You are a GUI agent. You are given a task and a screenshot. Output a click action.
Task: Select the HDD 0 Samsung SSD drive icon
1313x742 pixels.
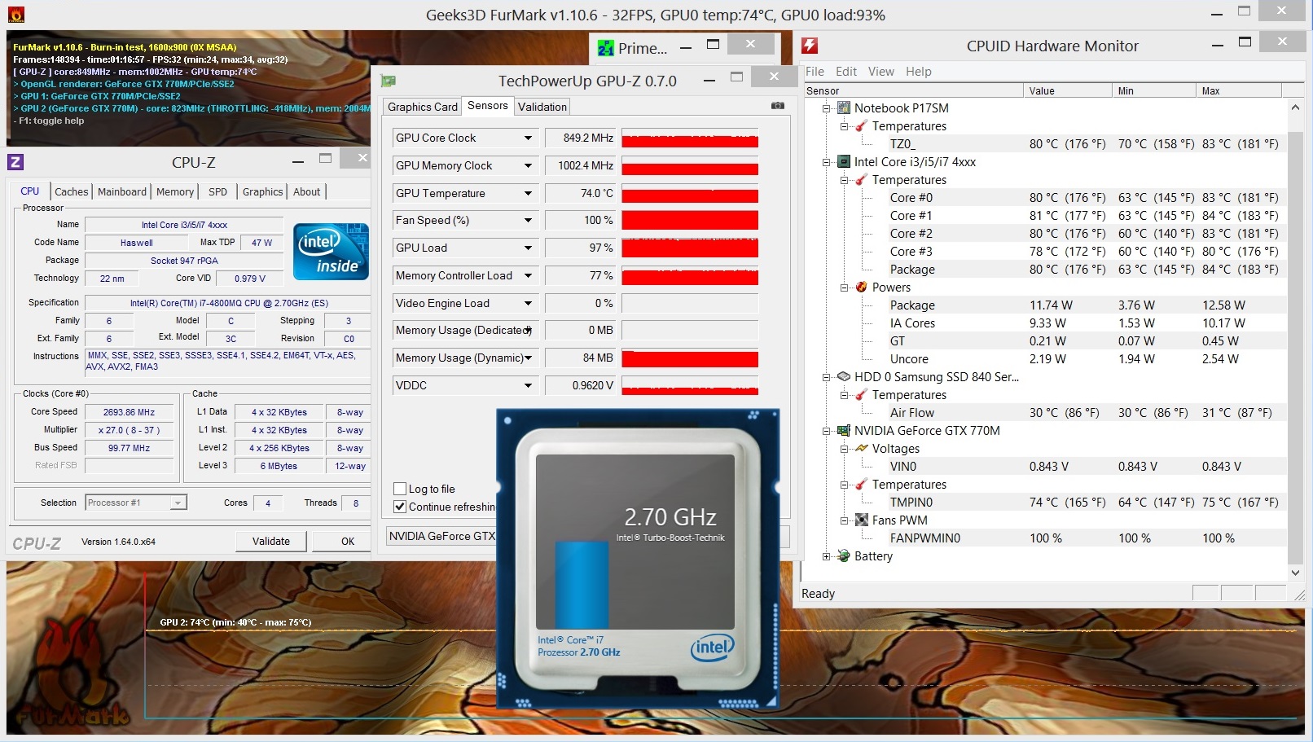point(843,376)
